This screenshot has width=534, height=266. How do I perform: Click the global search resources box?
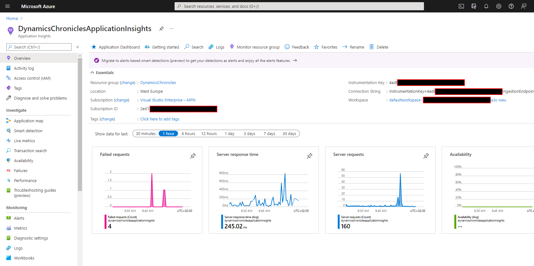299,6
